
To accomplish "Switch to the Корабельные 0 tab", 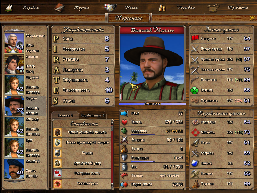I will [92, 115].
